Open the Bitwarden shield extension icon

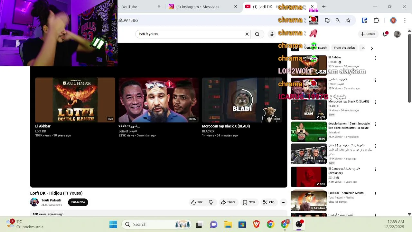364,20
